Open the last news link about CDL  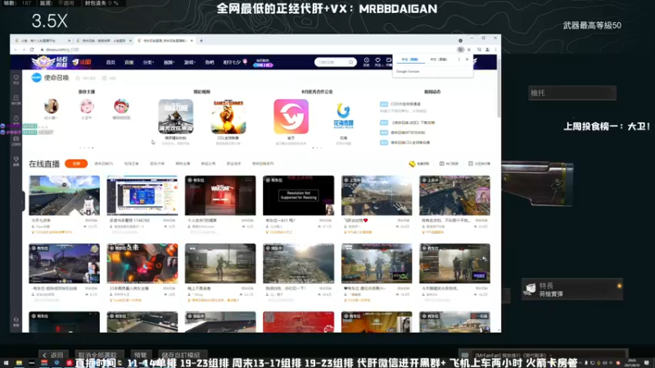coord(410,142)
